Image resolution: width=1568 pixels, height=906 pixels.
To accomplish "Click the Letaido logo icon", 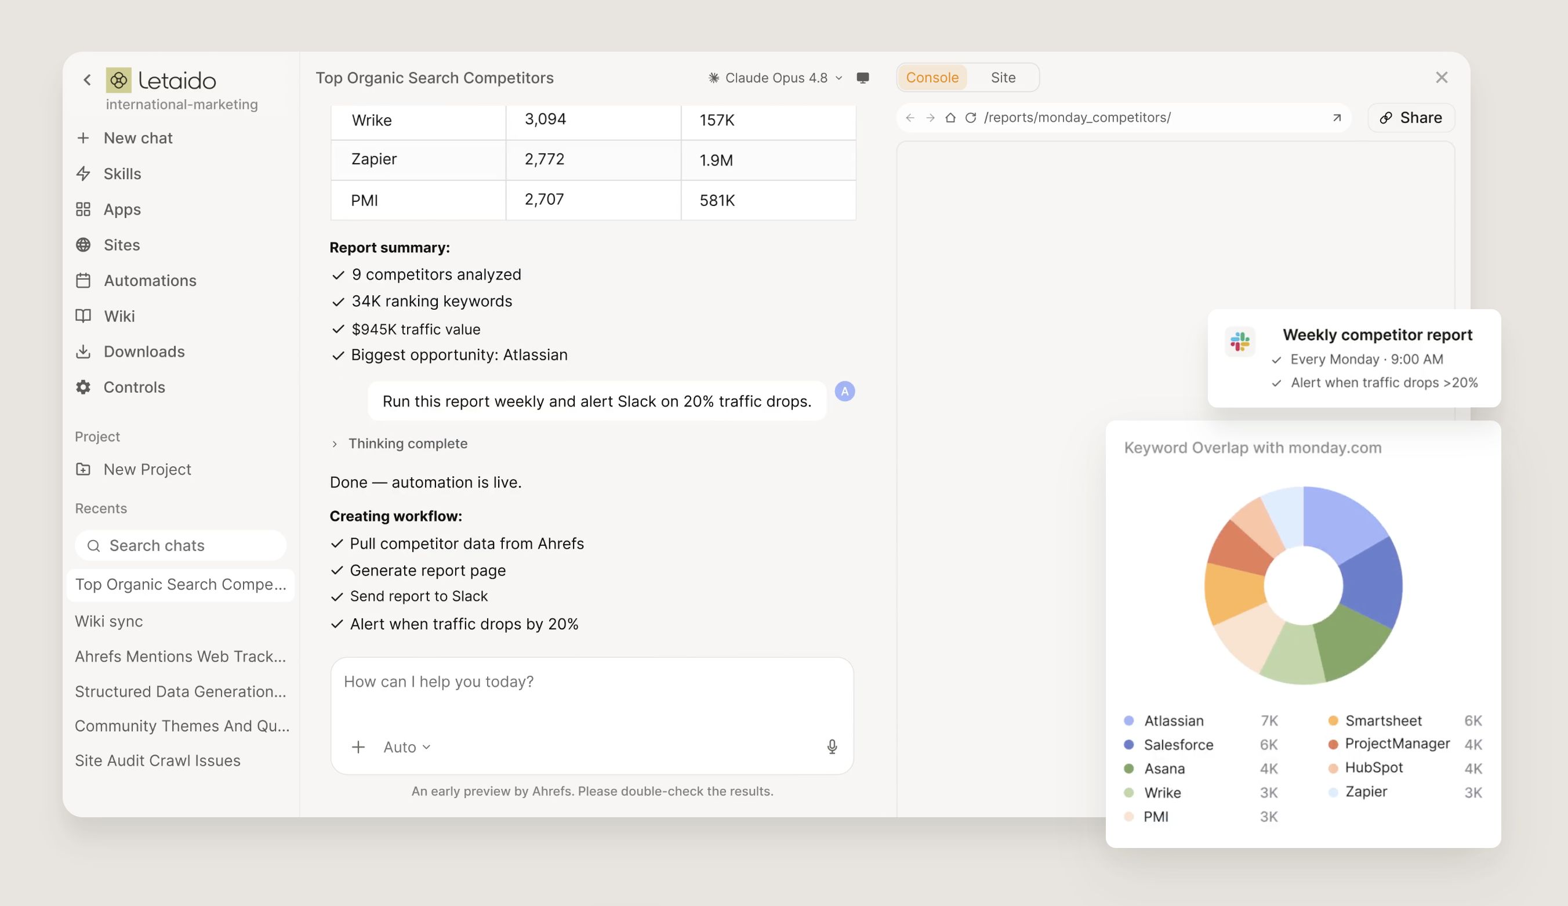I will pyautogui.click(x=118, y=79).
